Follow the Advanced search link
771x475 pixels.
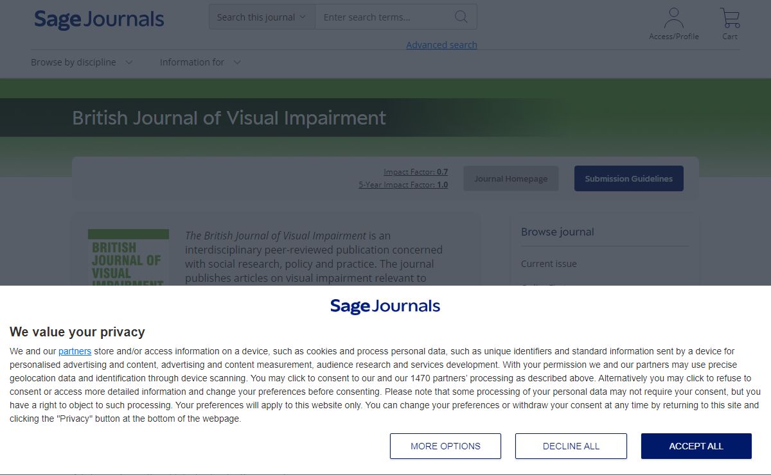click(441, 45)
